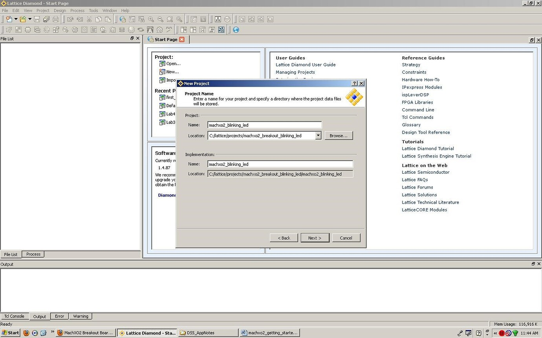Click the Open... project icon on Start Page

click(x=162, y=64)
